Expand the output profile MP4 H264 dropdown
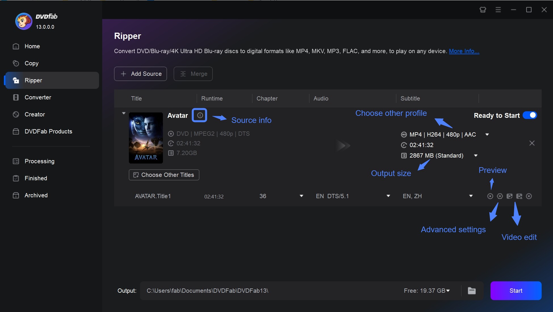 point(487,134)
